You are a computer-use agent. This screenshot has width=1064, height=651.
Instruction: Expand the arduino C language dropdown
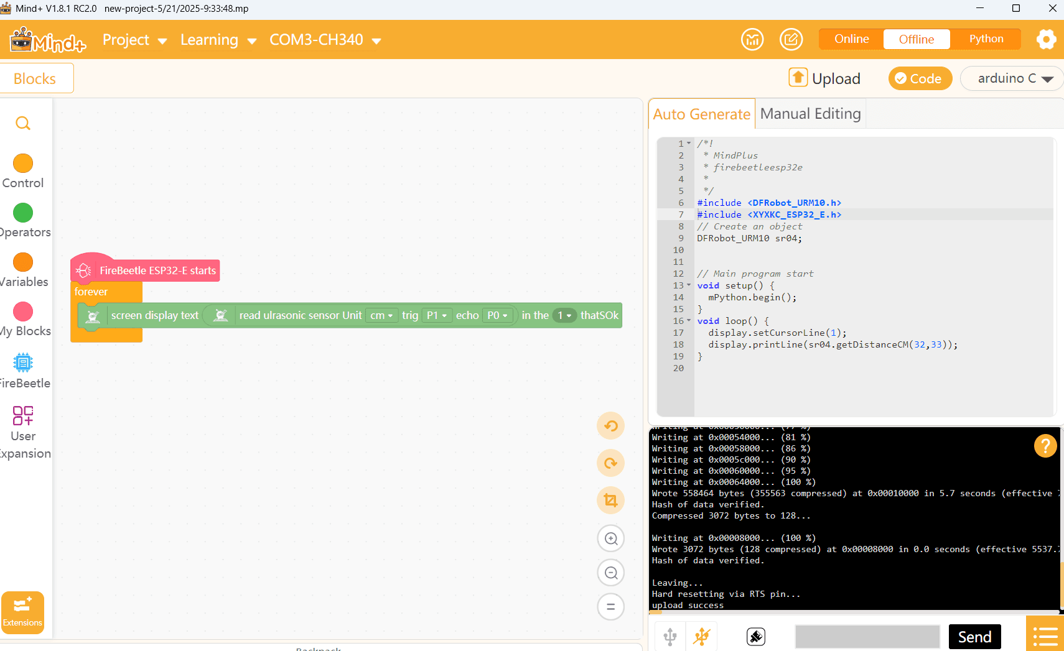click(x=1012, y=78)
